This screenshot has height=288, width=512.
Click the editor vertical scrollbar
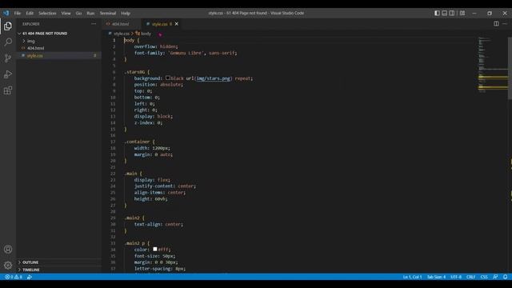point(510,68)
